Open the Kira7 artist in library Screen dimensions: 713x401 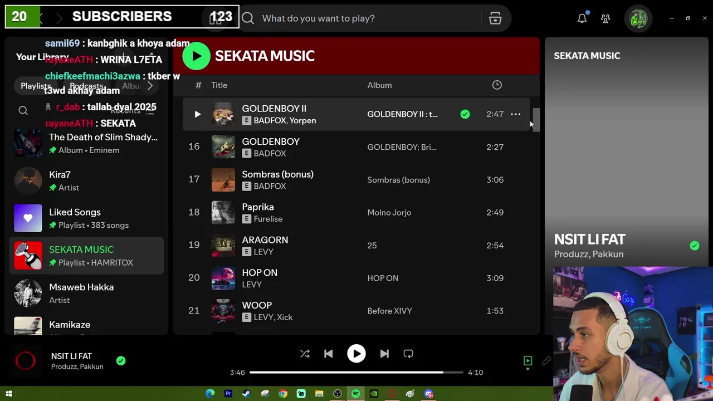tap(86, 181)
